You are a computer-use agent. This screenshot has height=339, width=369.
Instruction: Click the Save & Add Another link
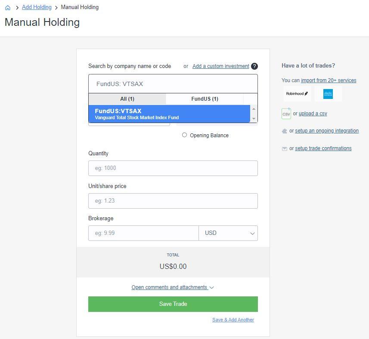[x=233, y=320]
